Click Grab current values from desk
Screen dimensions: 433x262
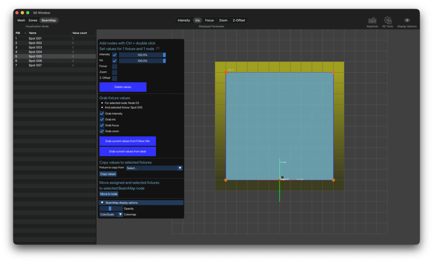[127, 152]
